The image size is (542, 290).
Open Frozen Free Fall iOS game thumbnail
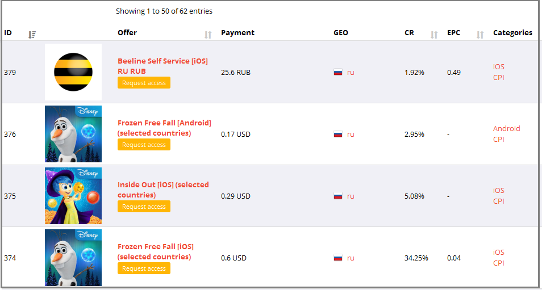coord(73,258)
